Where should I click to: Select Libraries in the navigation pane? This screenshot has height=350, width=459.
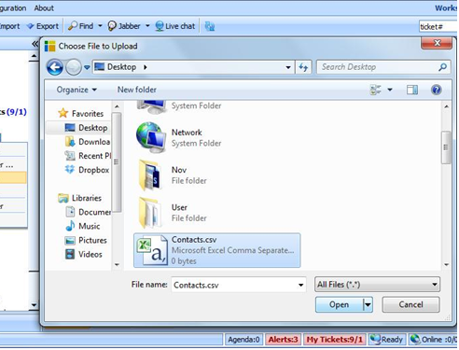click(80, 198)
